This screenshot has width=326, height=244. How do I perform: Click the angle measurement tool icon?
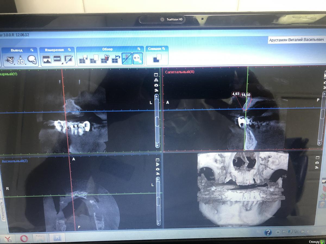coord(68,59)
